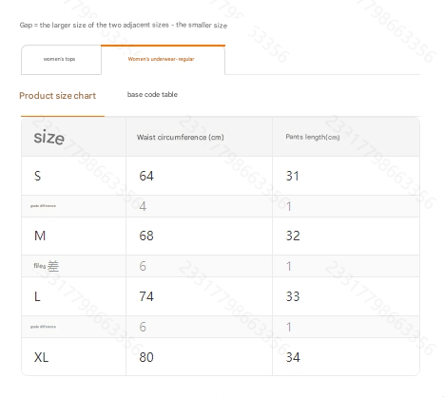Switch to the women's tops tab
The width and height of the screenshot is (444, 397).
tap(61, 60)
